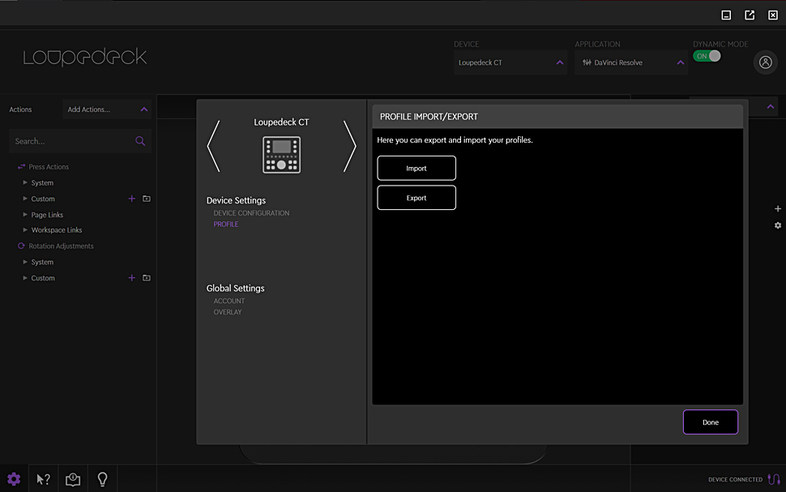Add custom press action plus icon
This screenshot has width=786, height=492.
tap(132, 199)
